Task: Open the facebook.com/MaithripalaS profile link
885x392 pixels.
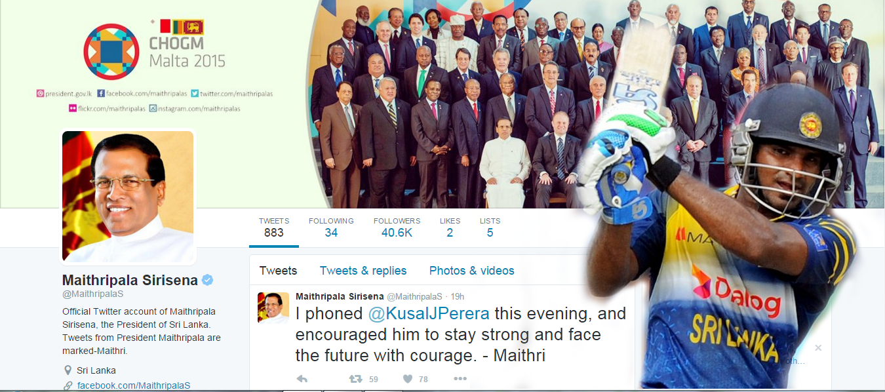Action: click(x=134, y=385)
